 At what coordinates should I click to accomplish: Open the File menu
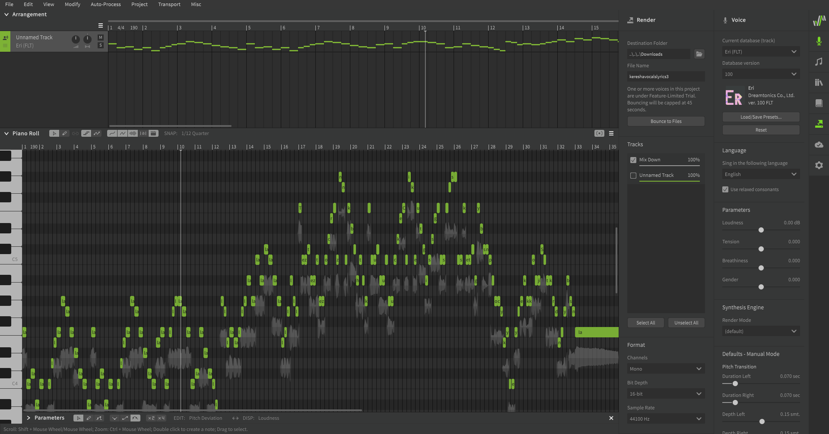[x=9, y=4]
